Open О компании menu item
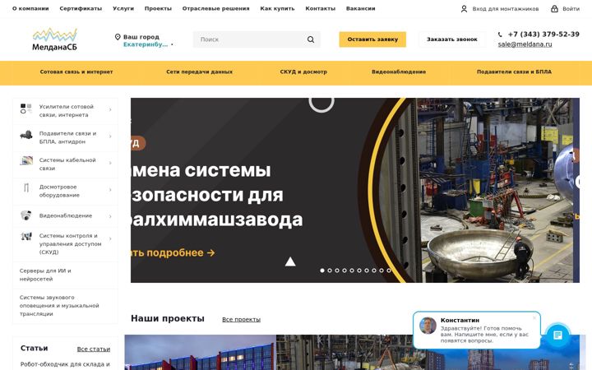592x370 pixels. point(30,8)
